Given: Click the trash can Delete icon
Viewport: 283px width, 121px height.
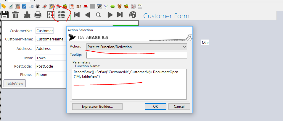Looking at the screenshot, I should 15,15.
